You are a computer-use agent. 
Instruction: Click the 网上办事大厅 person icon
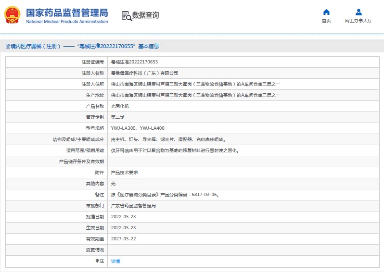358,12
